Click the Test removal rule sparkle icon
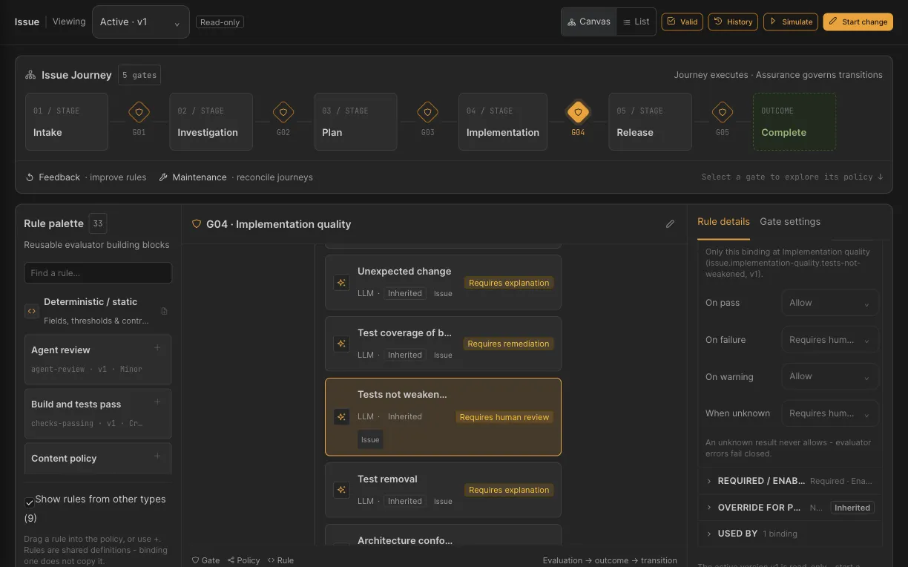This screenshot has height=567, width=908. click(x=341, y=490)
